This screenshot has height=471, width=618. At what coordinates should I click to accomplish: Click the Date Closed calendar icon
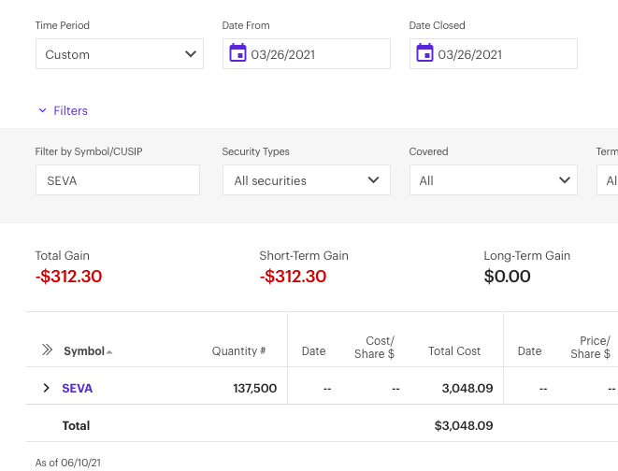(424, 53)
